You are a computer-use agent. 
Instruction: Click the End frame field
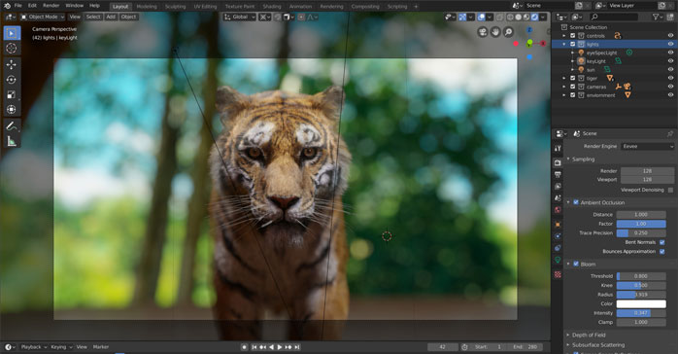[525, 347]
